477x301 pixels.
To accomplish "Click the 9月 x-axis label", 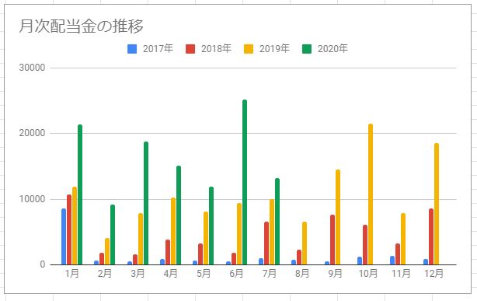I will click(335, 274).
